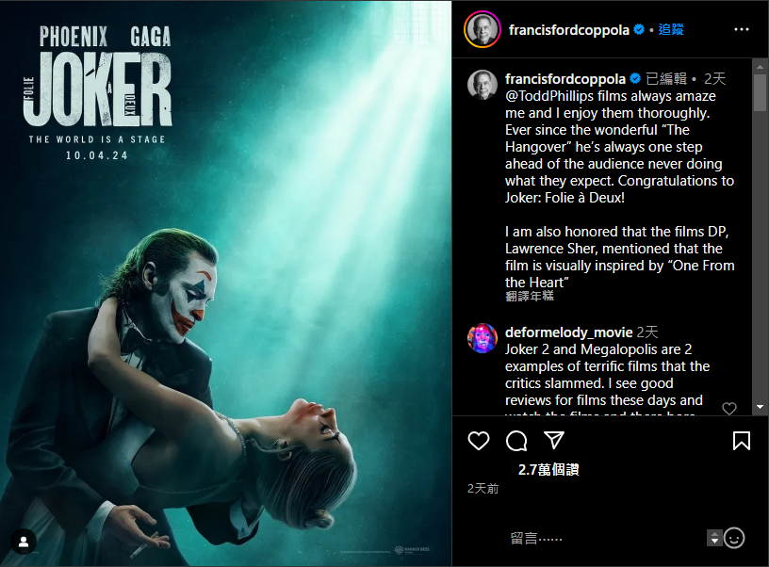The height and width of the screenshot is (567, 769).
Task: Like the post with the heart icon
Action: click(479, 441)
